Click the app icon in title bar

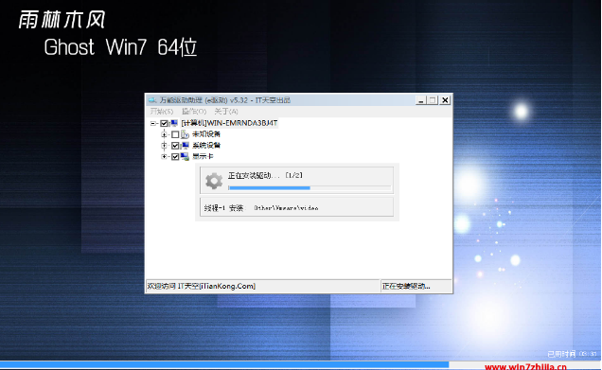click(152, 100)
